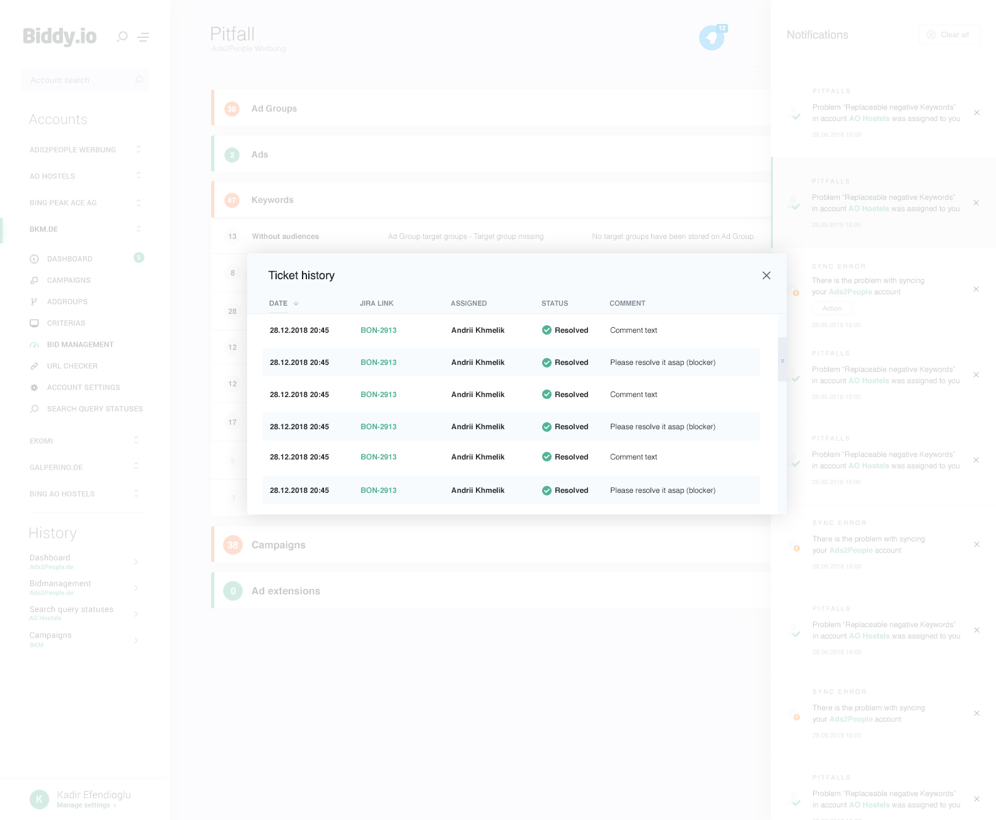This screenshot has width=996, height=820.
Task: Click the Clear all notifications button
Action: pyautogui.click(x=949, y=35)
